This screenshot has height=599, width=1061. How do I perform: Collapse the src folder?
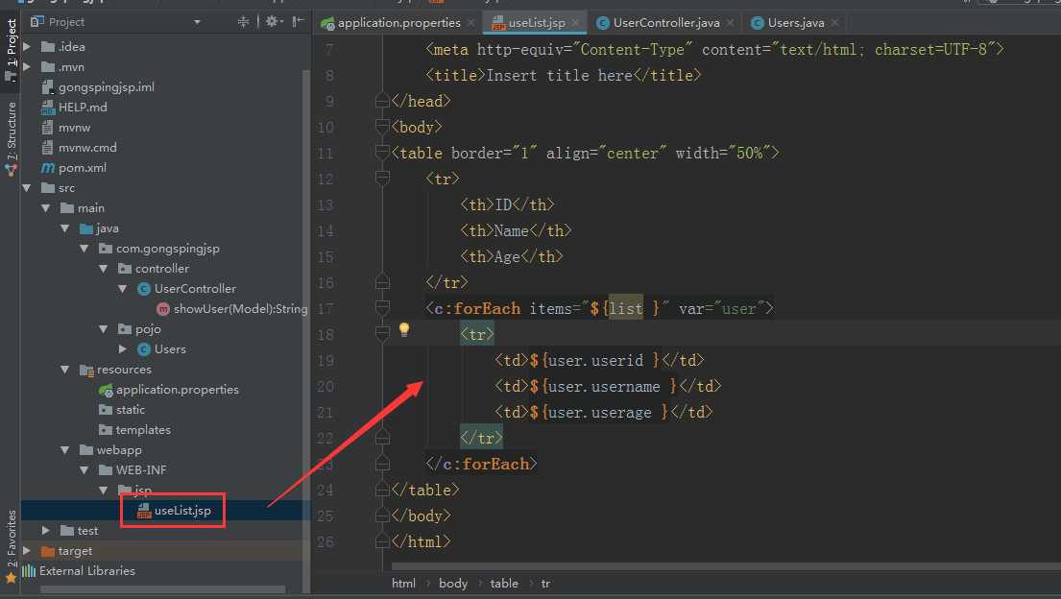(x=27, y=188)
